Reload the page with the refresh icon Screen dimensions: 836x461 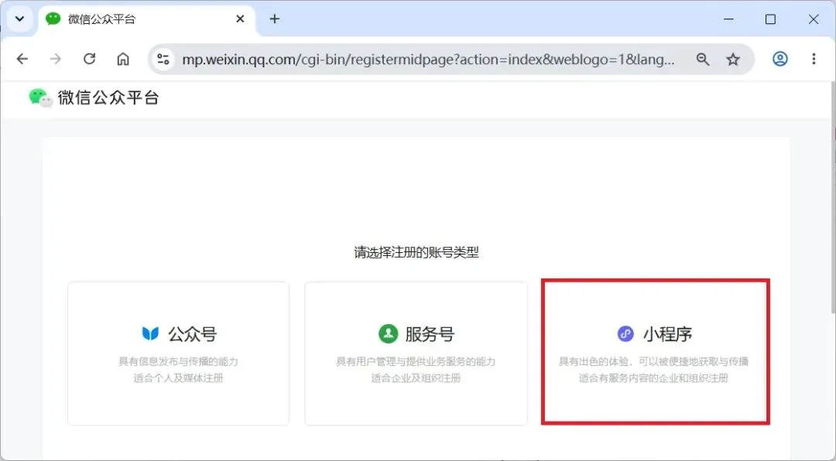pyautogui.click(x=90, y=59)
